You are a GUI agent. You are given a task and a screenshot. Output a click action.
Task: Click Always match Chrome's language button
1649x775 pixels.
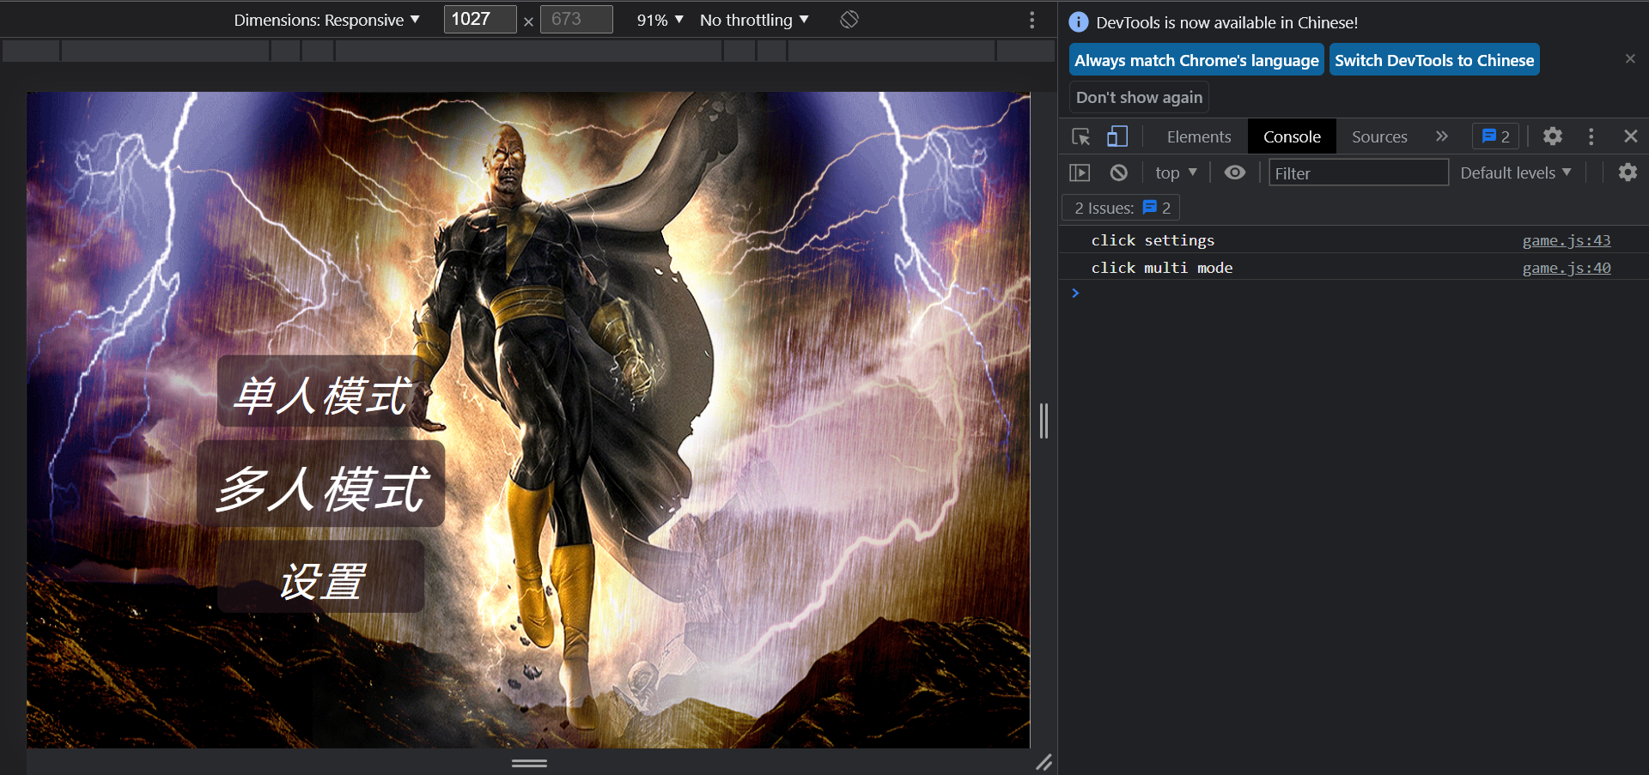coord(1196,60)
